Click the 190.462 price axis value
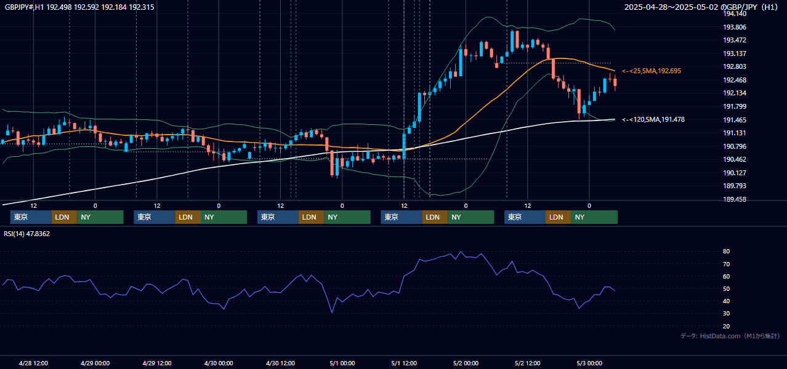 click(x=735, y=160)
